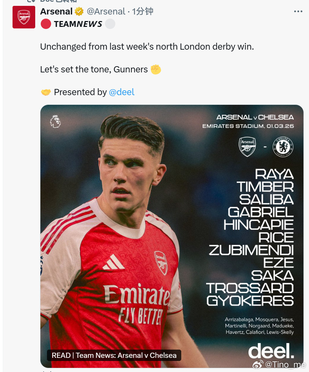Click the red circle before TEAMNEWS

[x=46, y=24]
